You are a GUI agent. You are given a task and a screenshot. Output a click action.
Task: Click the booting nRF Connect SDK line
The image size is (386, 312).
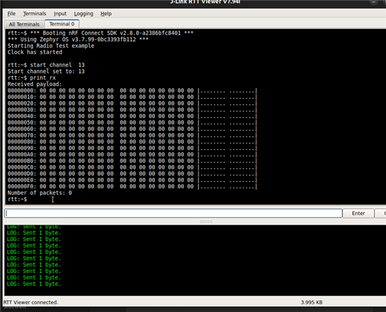click(x=100, y=33)
